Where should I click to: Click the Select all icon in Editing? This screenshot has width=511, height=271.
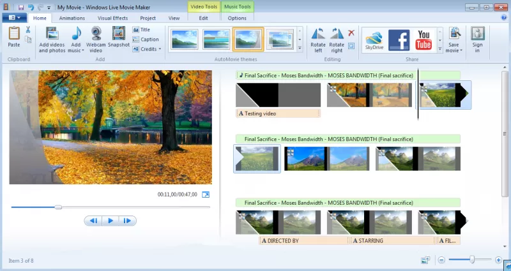(351, 46)
